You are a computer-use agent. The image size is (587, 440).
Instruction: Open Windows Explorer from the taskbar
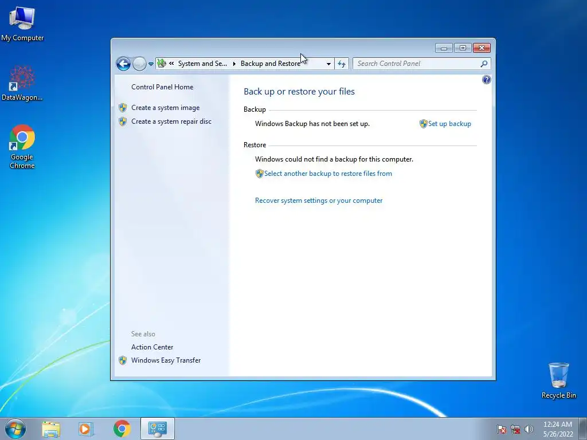51,429
